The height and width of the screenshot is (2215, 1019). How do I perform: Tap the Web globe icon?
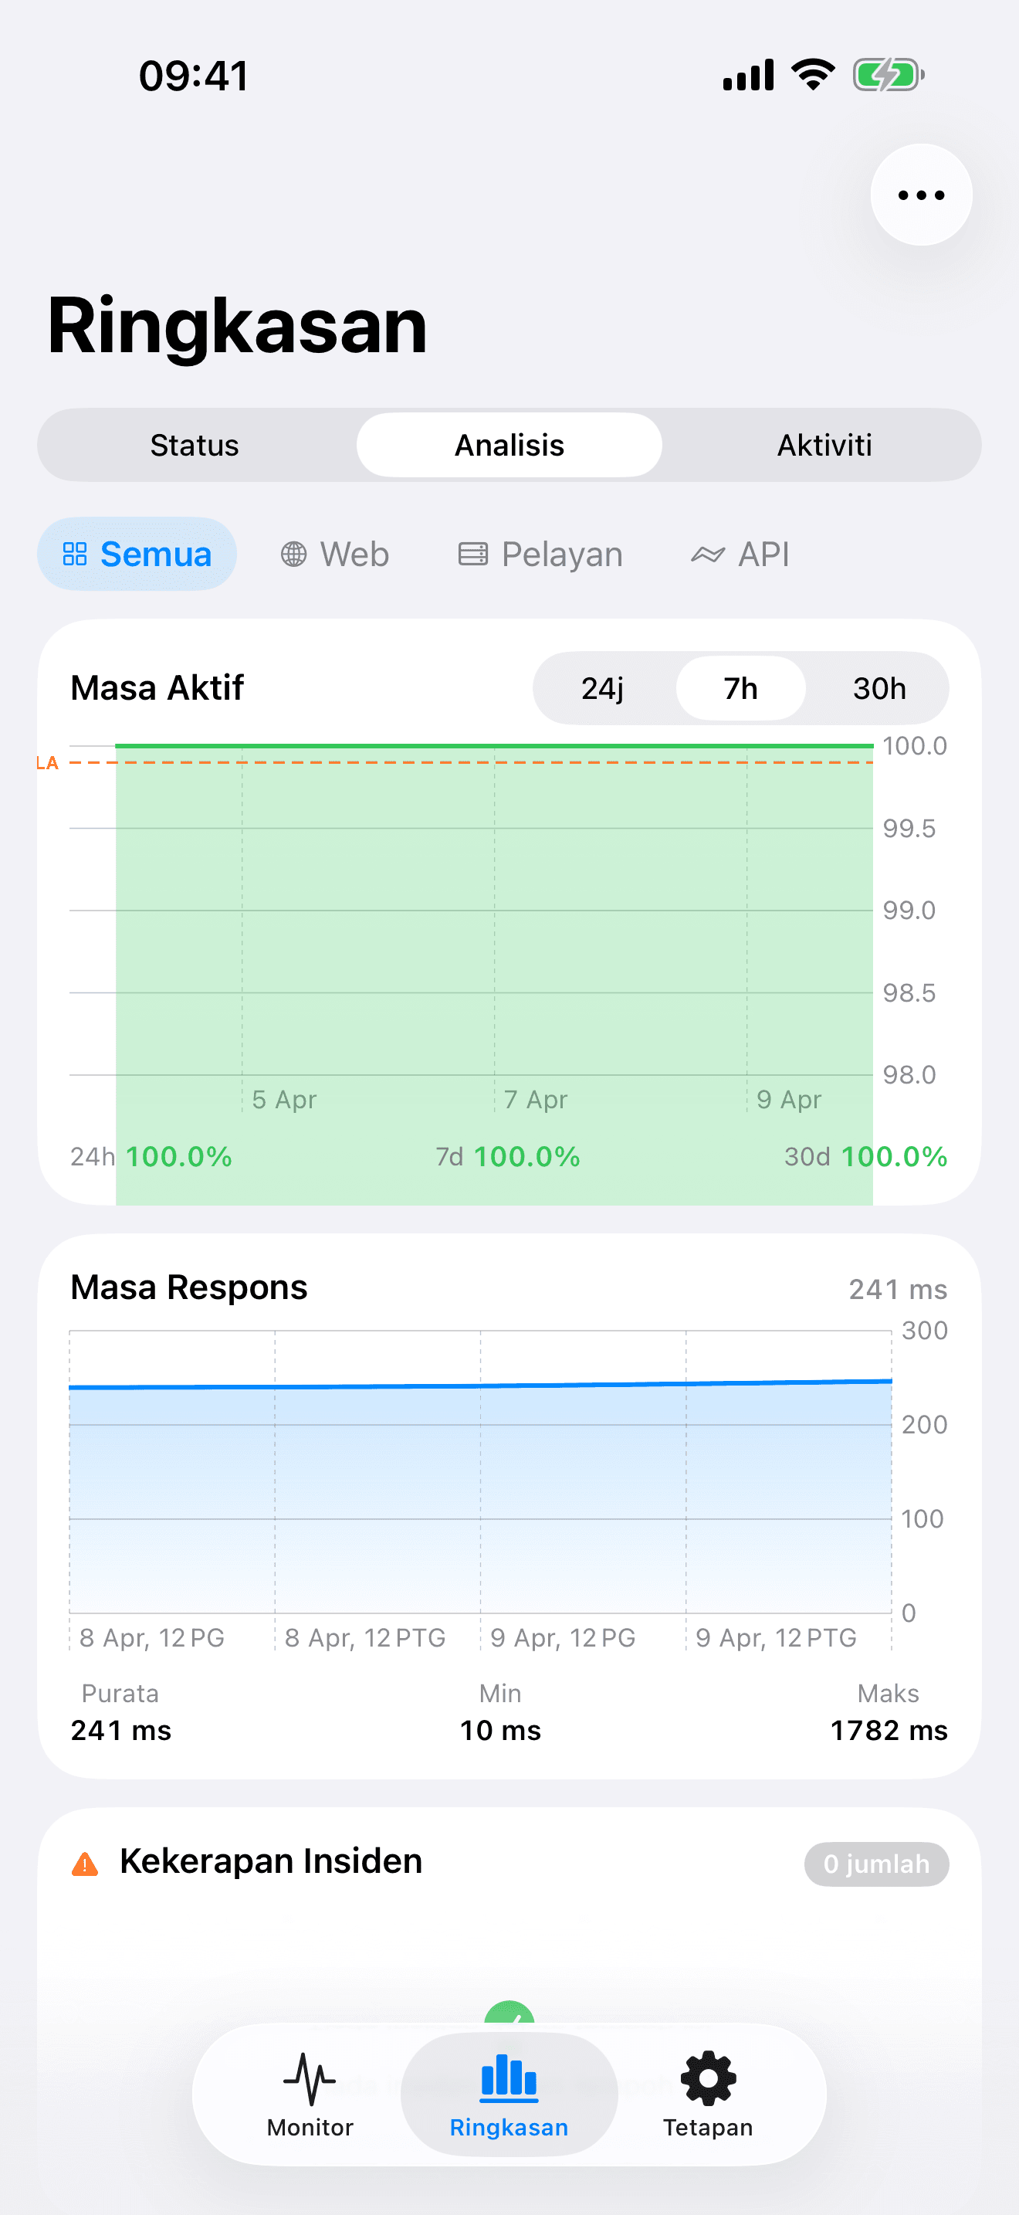pyautogui.click(x=294, y=555)
